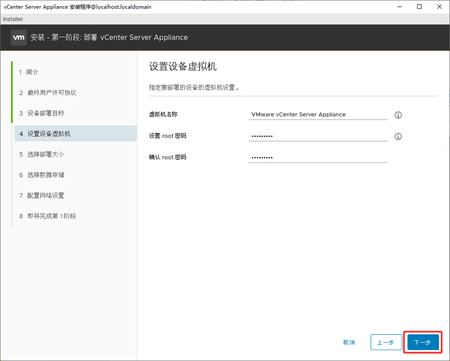Click the VMware vm logo icon

point(19,37)
